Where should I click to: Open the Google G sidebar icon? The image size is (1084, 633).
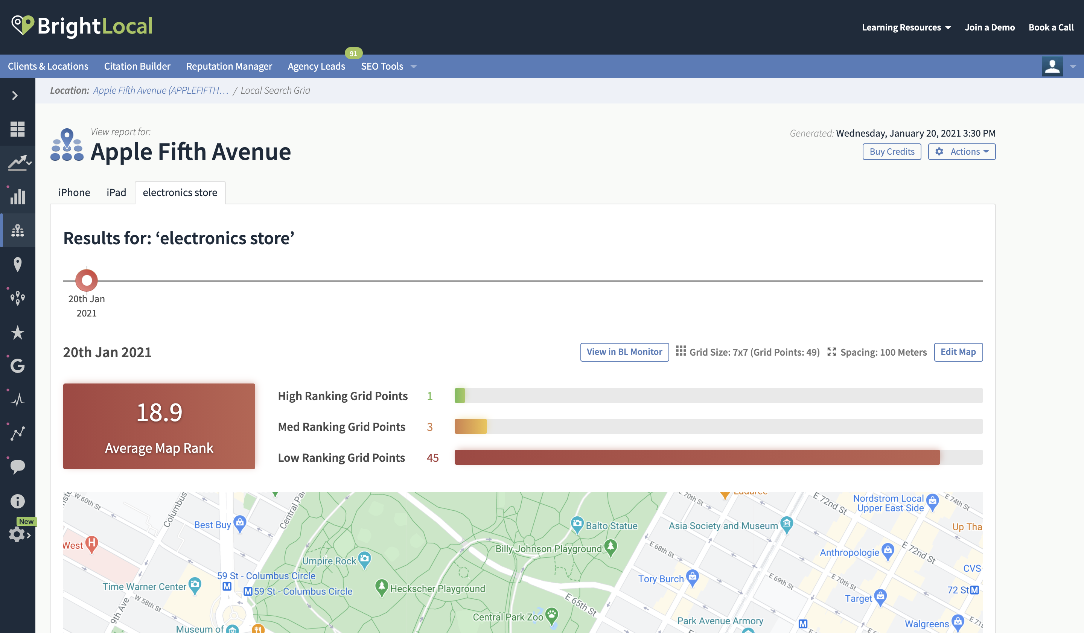coord(18,366)
